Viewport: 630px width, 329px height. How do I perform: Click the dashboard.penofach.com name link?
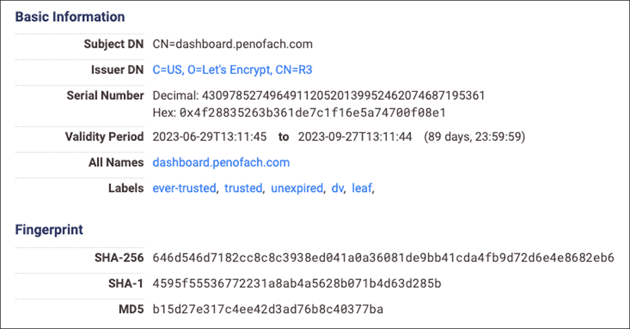click(x=221, y=162)
